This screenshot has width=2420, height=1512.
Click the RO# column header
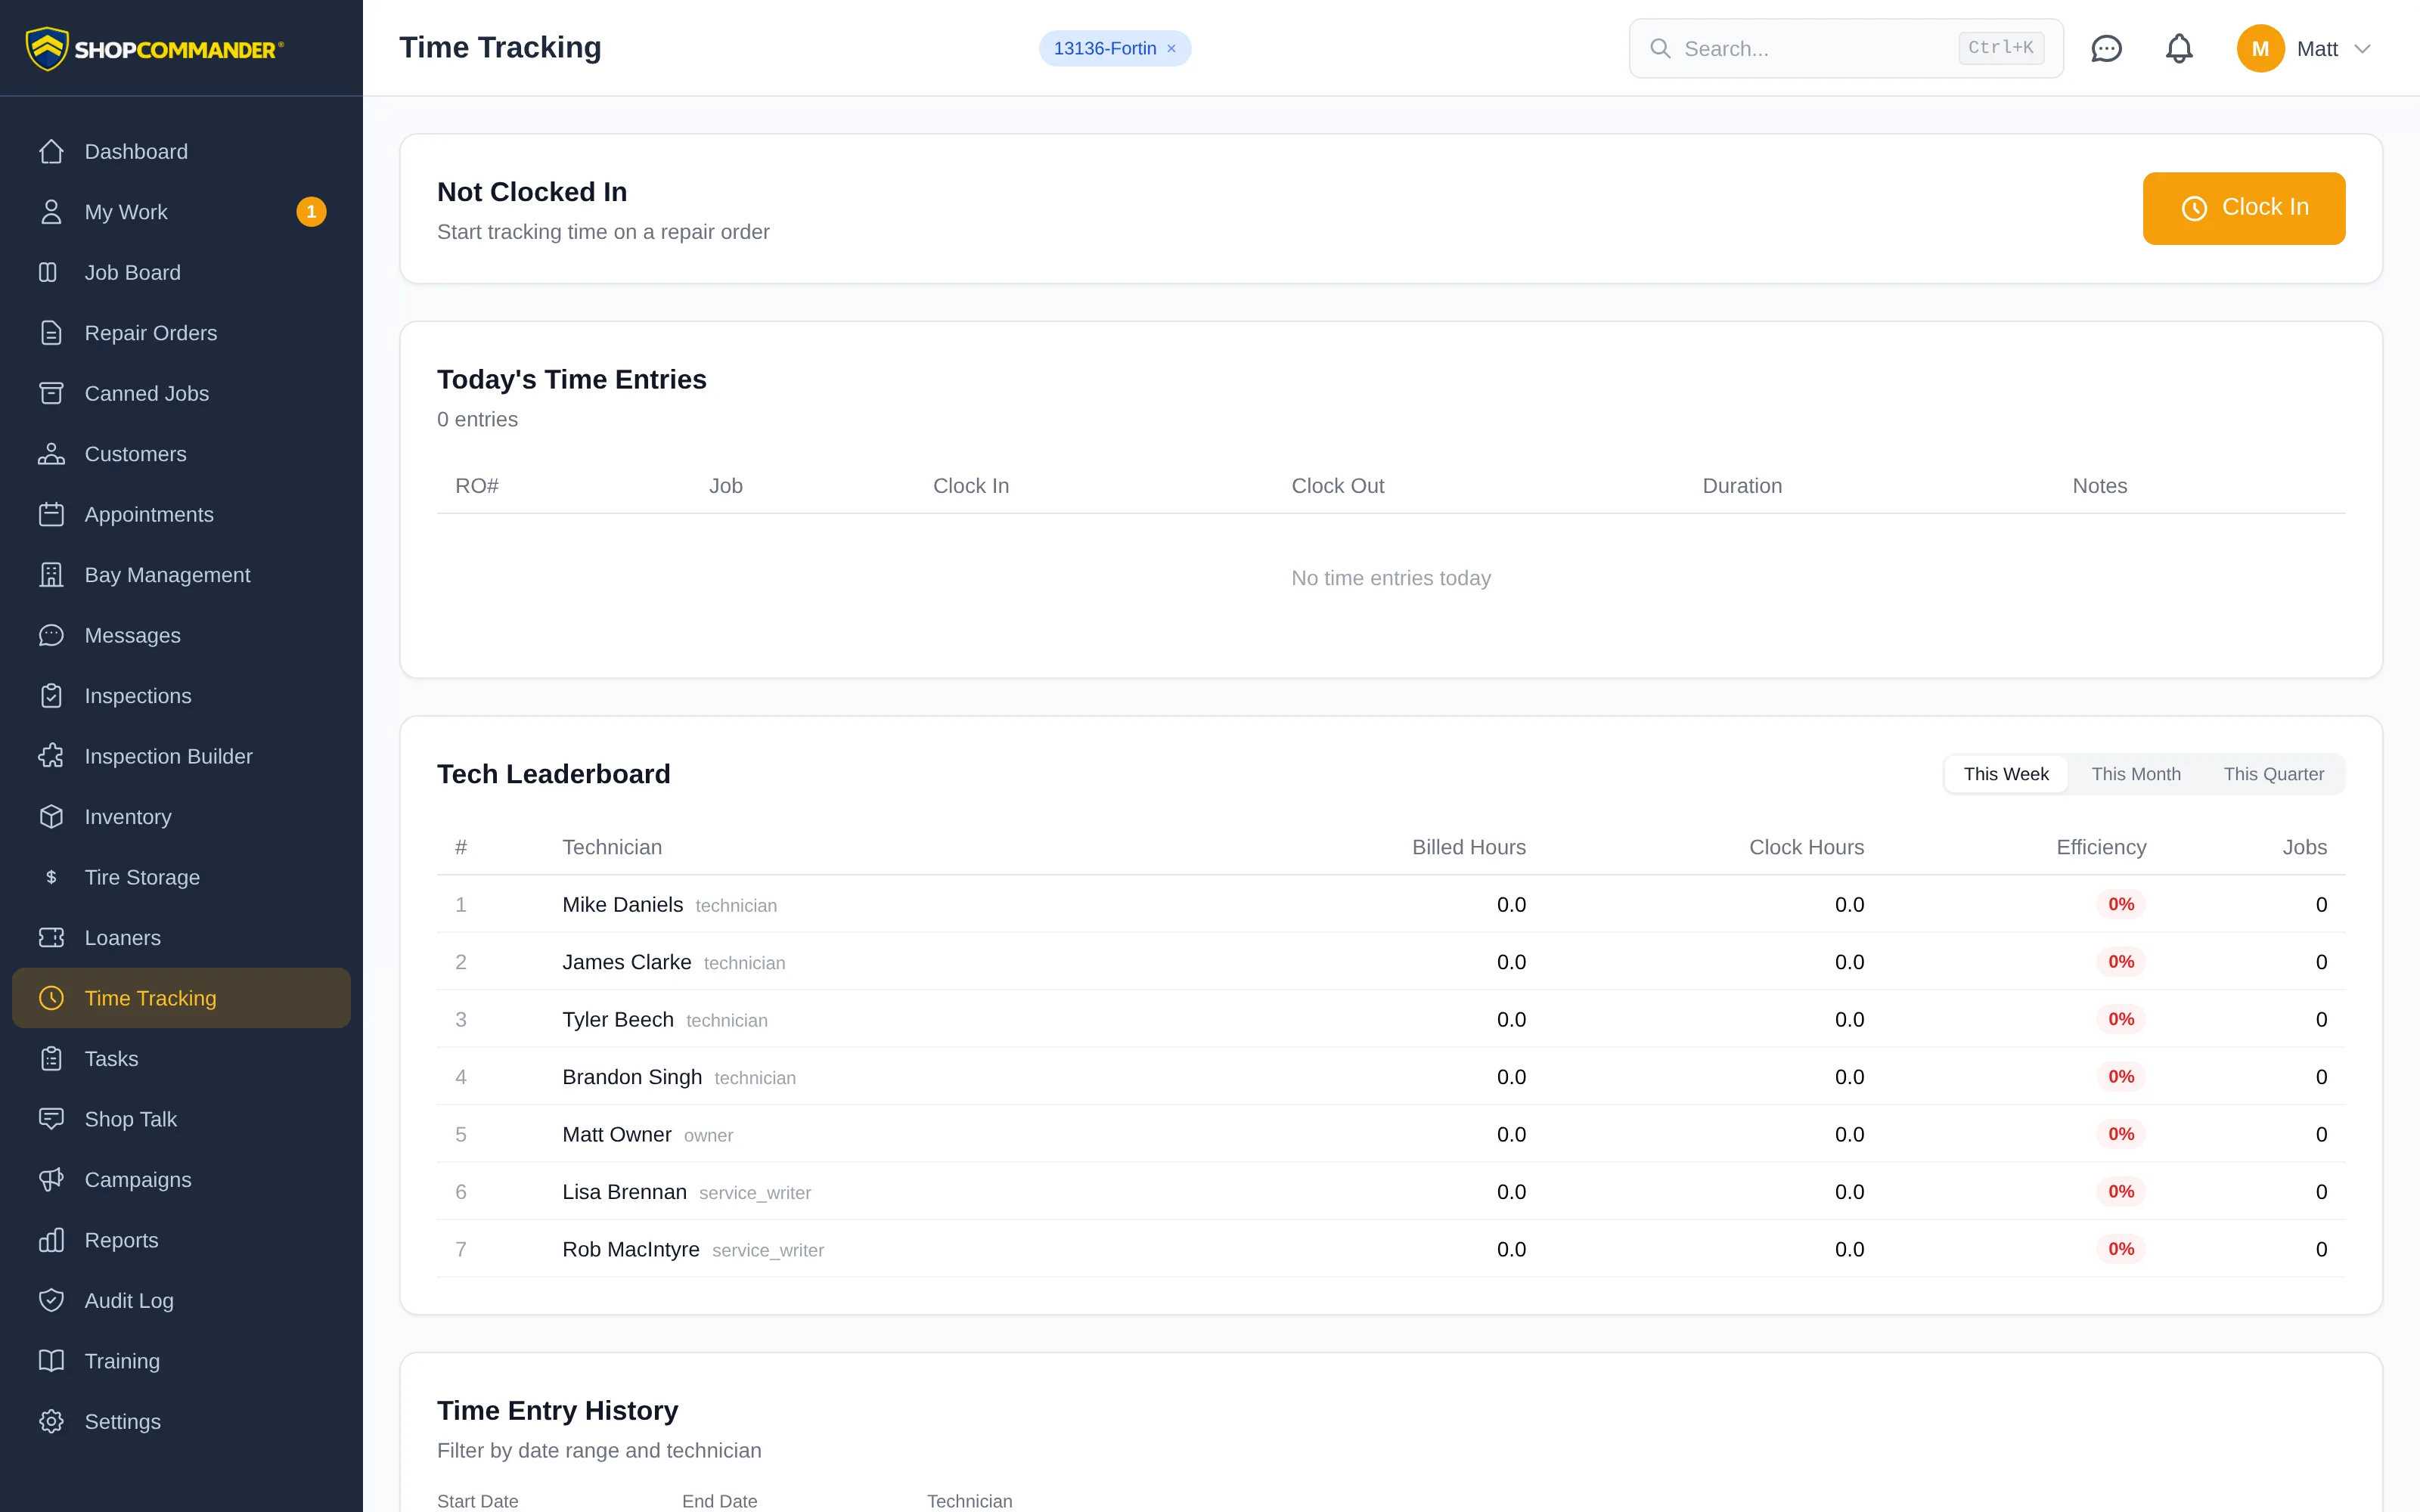click(x=476, y=486)
